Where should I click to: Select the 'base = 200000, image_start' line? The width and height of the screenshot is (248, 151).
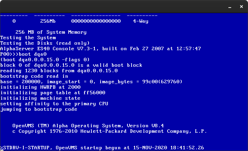coord(91,82)
